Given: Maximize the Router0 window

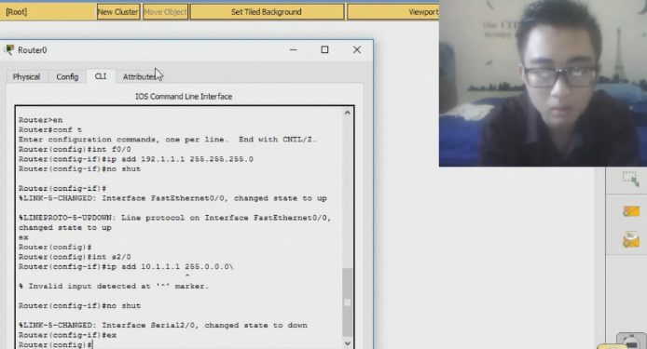Looking at the screenshot, I should coord(324,50).
